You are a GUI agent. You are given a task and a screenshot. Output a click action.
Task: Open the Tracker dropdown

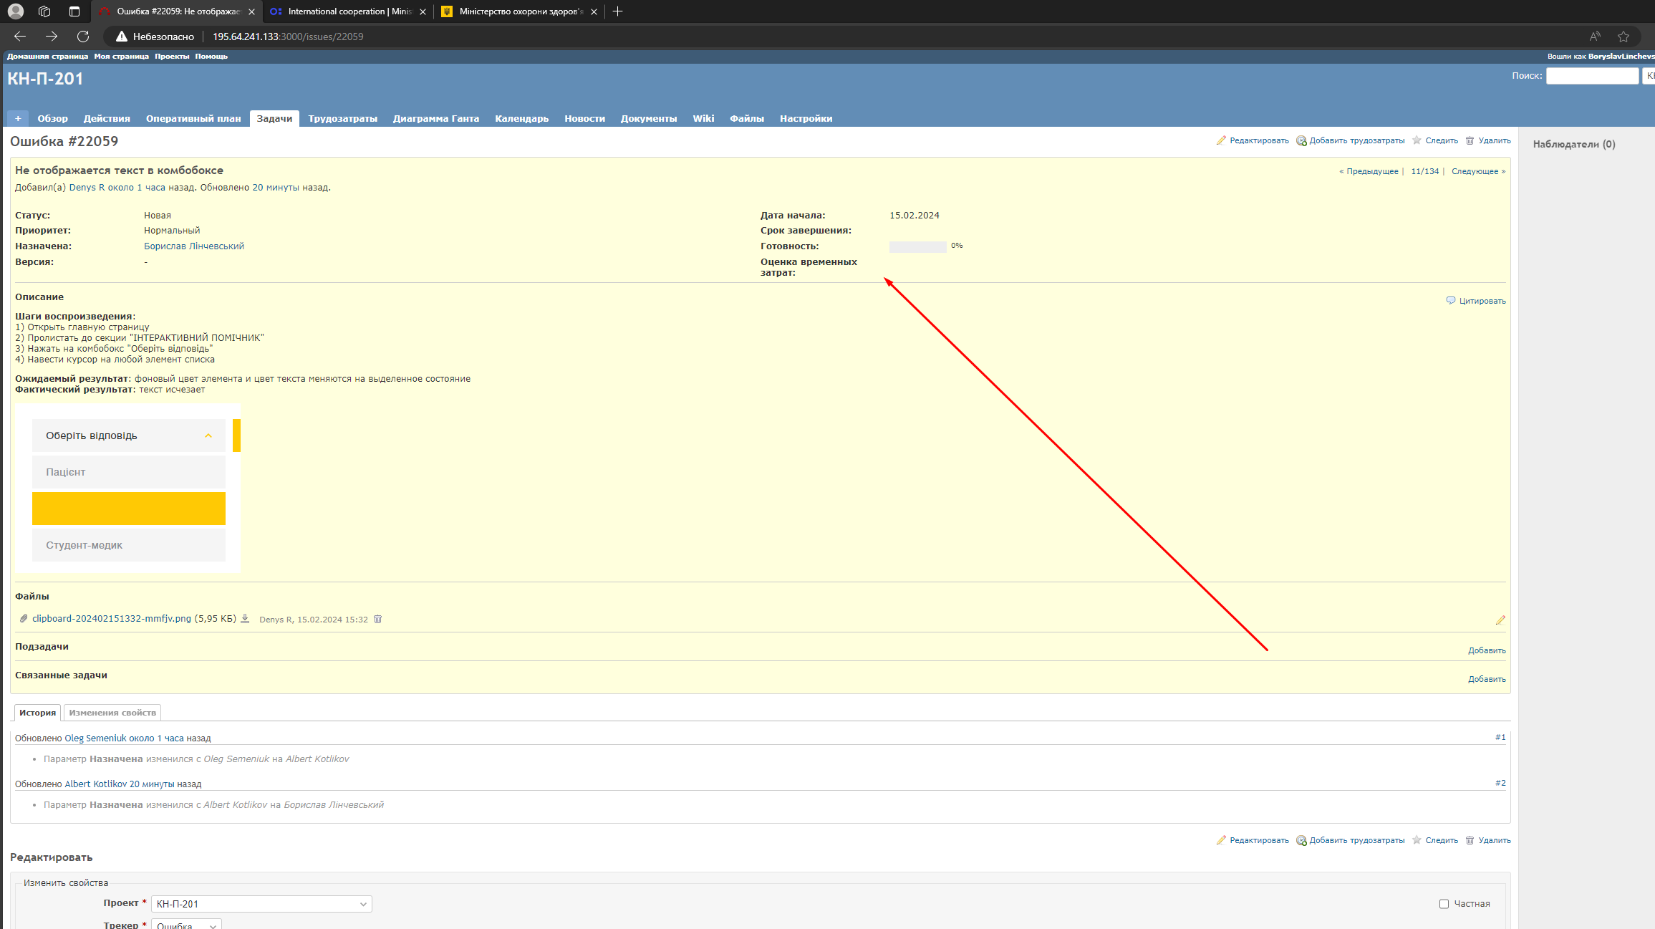point(186,925)
